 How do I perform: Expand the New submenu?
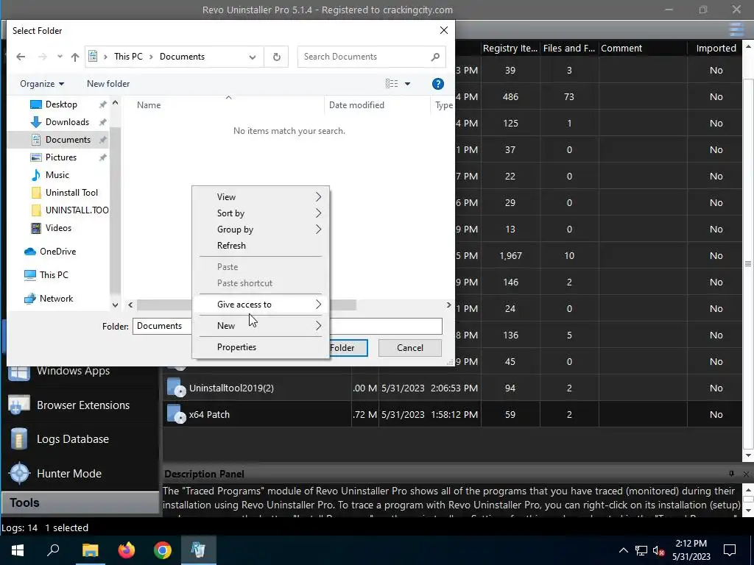click(x=260, y=326)
